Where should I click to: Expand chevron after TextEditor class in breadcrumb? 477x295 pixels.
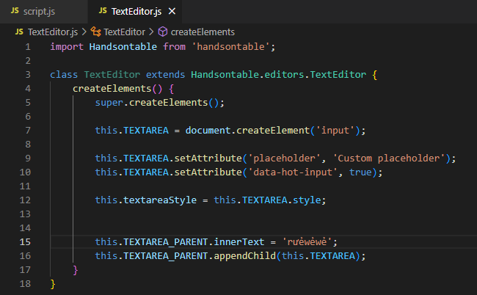(x=151, y=32)
